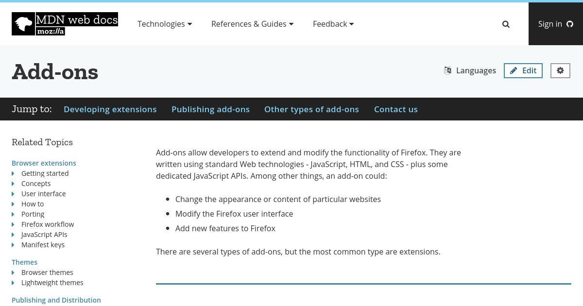
Task: Open the page settings gear icon
Action: (x=560, y=70)
